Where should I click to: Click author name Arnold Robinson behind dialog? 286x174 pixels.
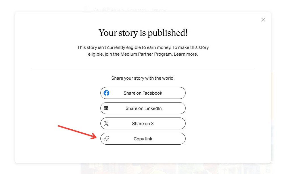[109, 10]
